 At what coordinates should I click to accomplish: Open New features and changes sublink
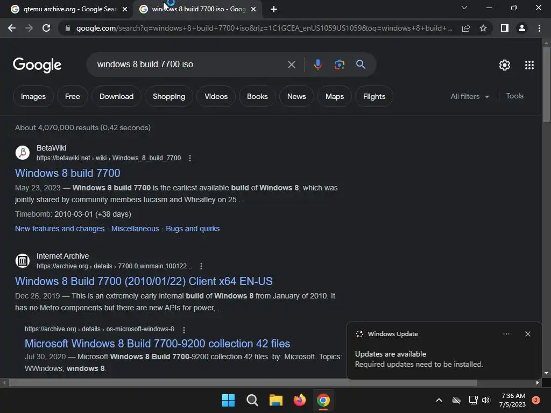(60, 229)
